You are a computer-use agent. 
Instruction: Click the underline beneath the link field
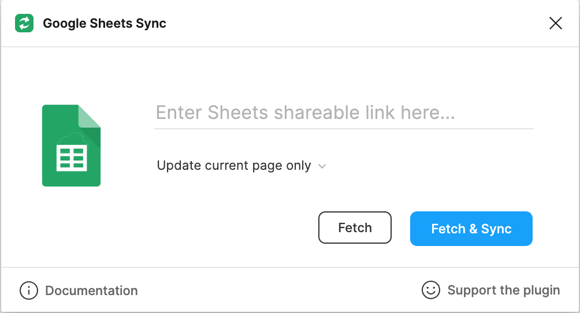pos(344,129)
